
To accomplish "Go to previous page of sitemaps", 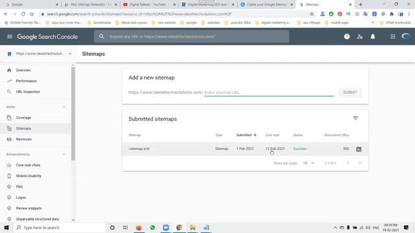I will coord(348,163).
